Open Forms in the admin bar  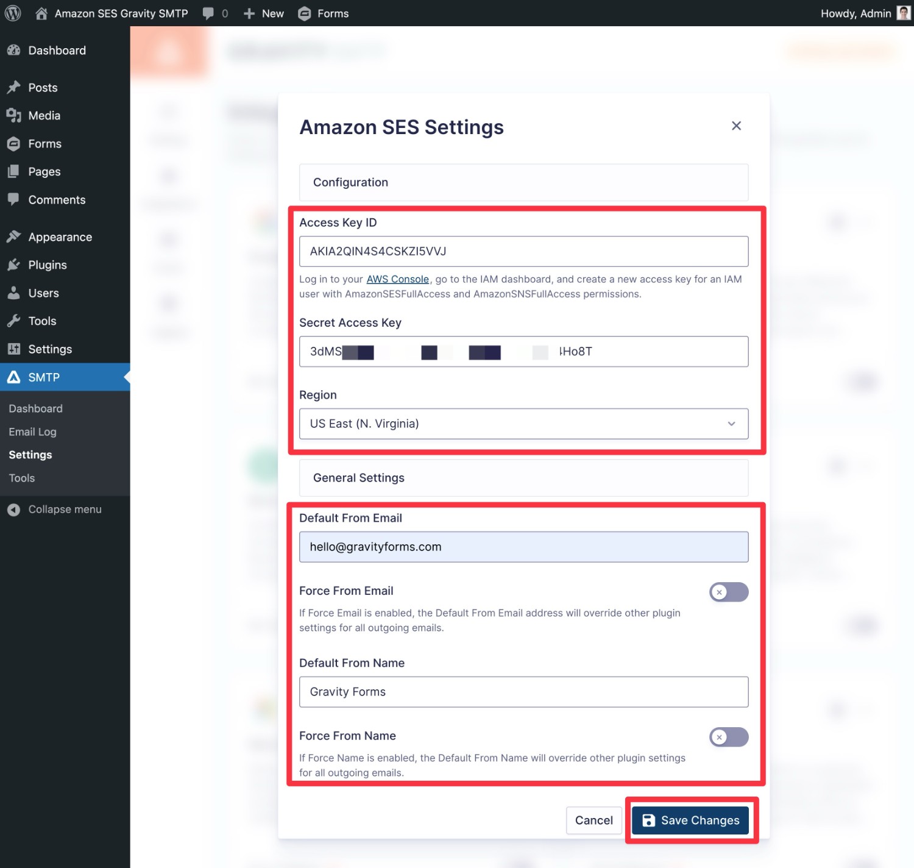pos(324,13)
